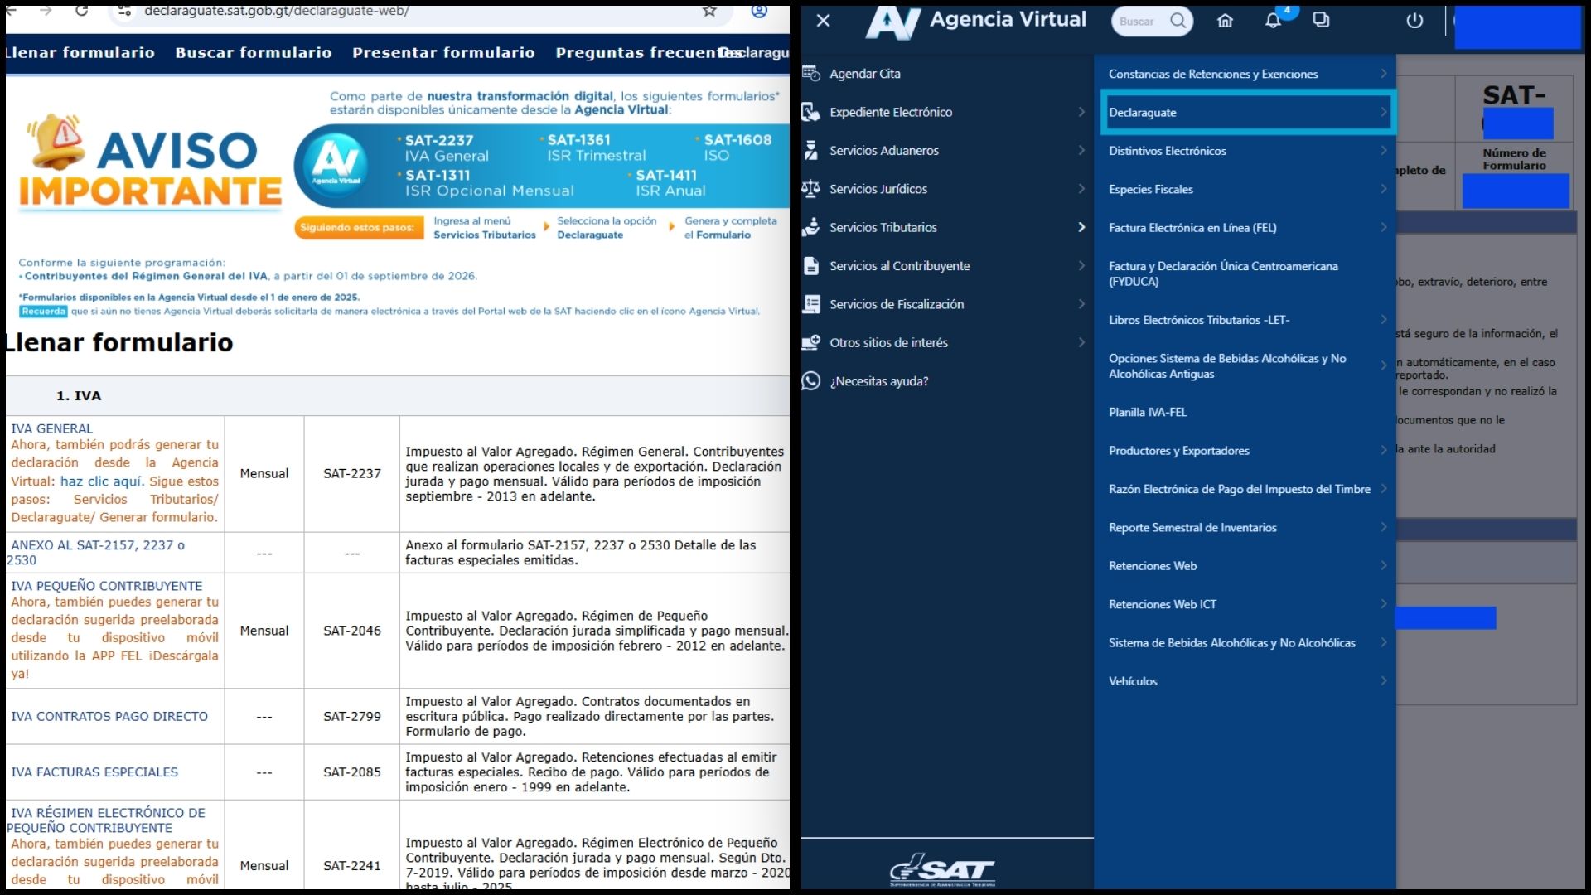Open Buscar formulario menu tab
This screenshot has width=1591, height=895.
tap(254, 52)
